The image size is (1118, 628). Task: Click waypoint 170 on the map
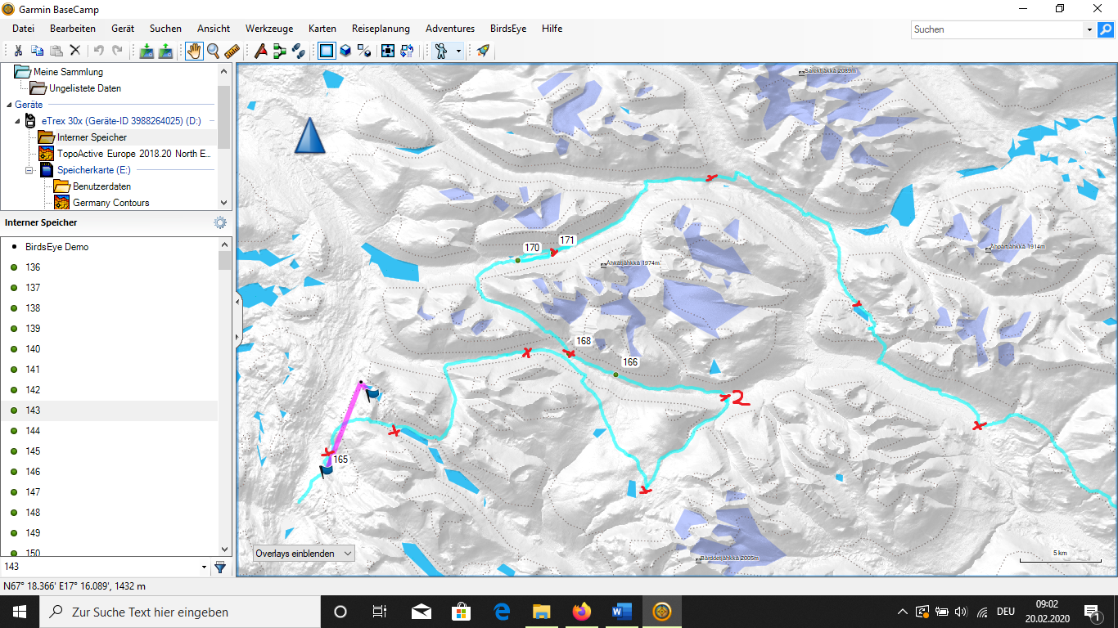[517, 260]
